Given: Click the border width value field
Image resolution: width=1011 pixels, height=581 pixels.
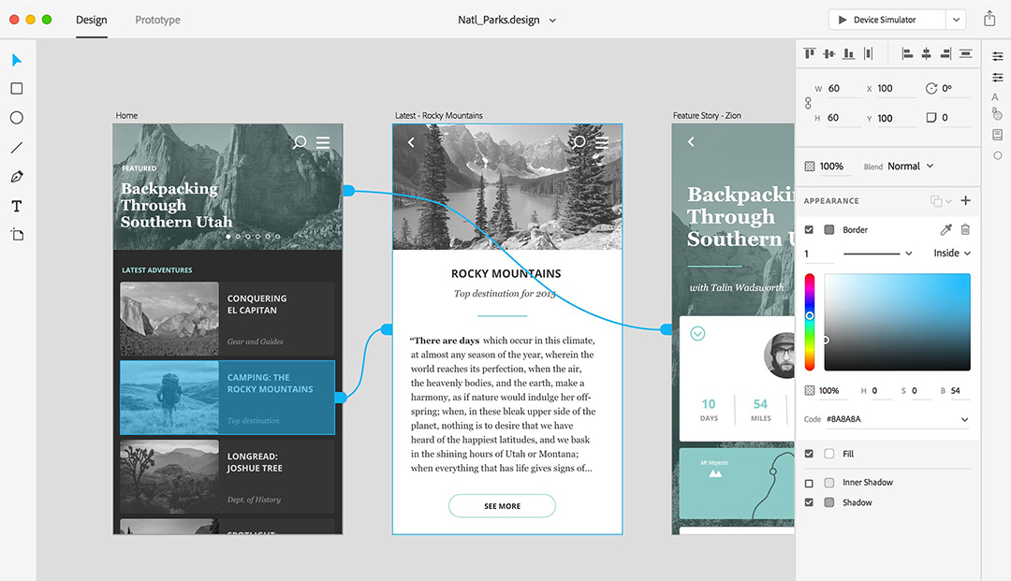Looking at the screenshot, I should click(x=818, y=254).
